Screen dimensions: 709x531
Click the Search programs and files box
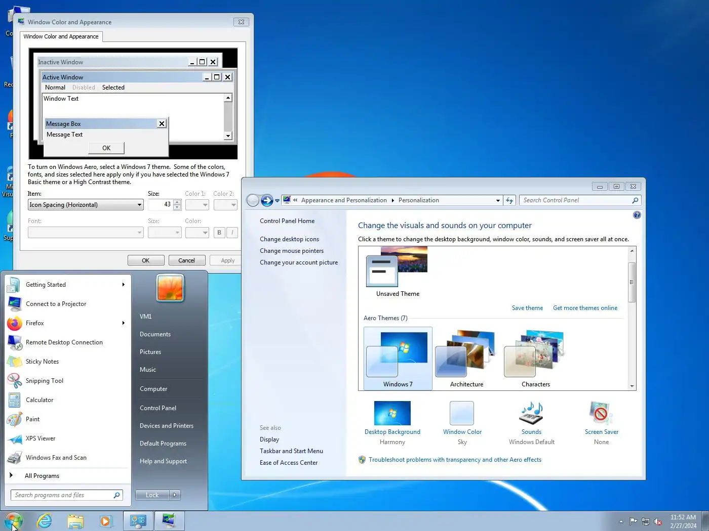coord(66,495)
